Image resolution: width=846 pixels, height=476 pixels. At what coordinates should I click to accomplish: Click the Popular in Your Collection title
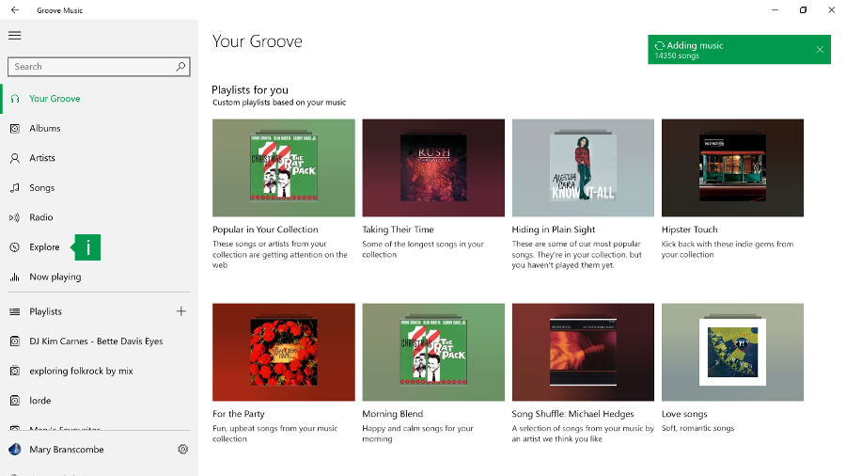point(265,230)
